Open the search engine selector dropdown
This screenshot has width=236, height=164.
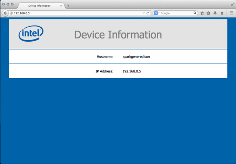coord(157,13)
